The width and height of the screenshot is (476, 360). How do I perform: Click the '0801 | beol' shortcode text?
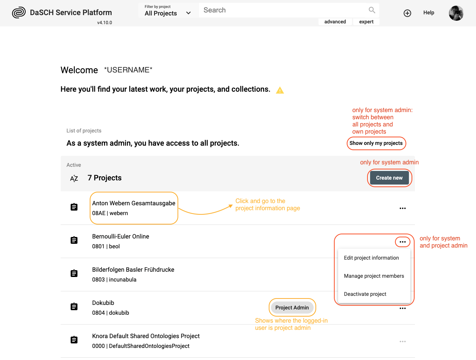tap(106, 246)
